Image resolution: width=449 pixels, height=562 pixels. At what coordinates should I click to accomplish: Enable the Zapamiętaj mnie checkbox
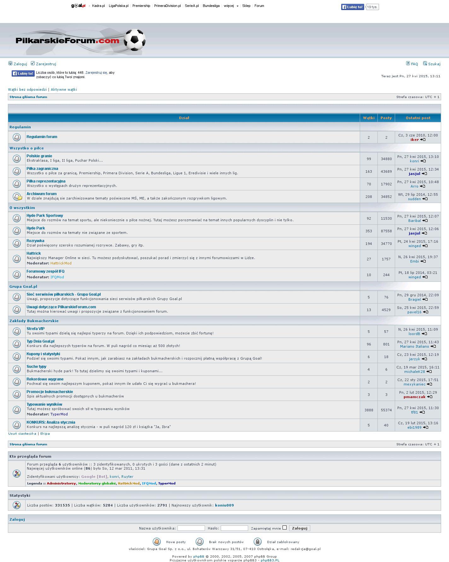(284, 528)
